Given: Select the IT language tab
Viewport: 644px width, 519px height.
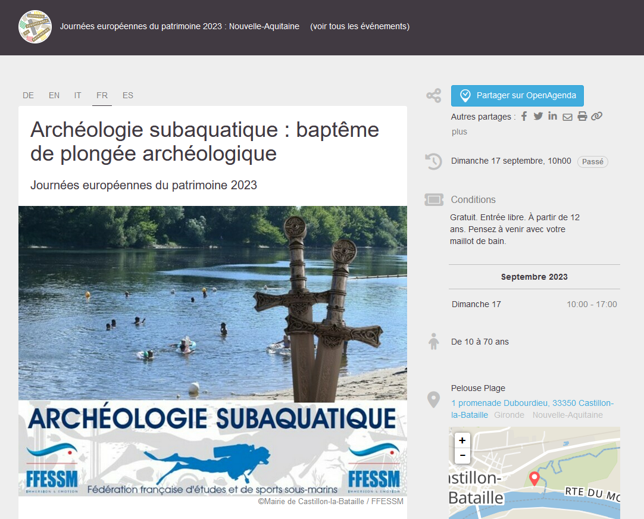Looking at the screenshot, I should click(78, 95).
